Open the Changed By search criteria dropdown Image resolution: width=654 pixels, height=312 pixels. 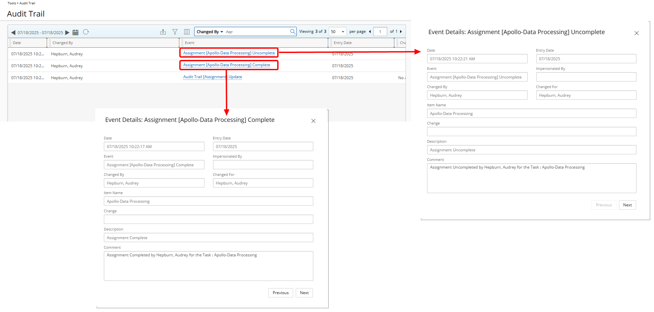point(209,31)
